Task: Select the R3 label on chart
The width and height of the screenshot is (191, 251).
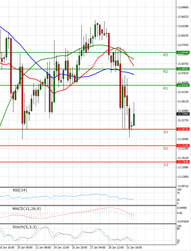Action: tap(166, 55)
